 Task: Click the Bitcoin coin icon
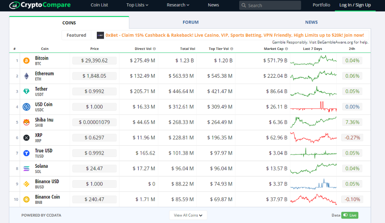point(26,60)
